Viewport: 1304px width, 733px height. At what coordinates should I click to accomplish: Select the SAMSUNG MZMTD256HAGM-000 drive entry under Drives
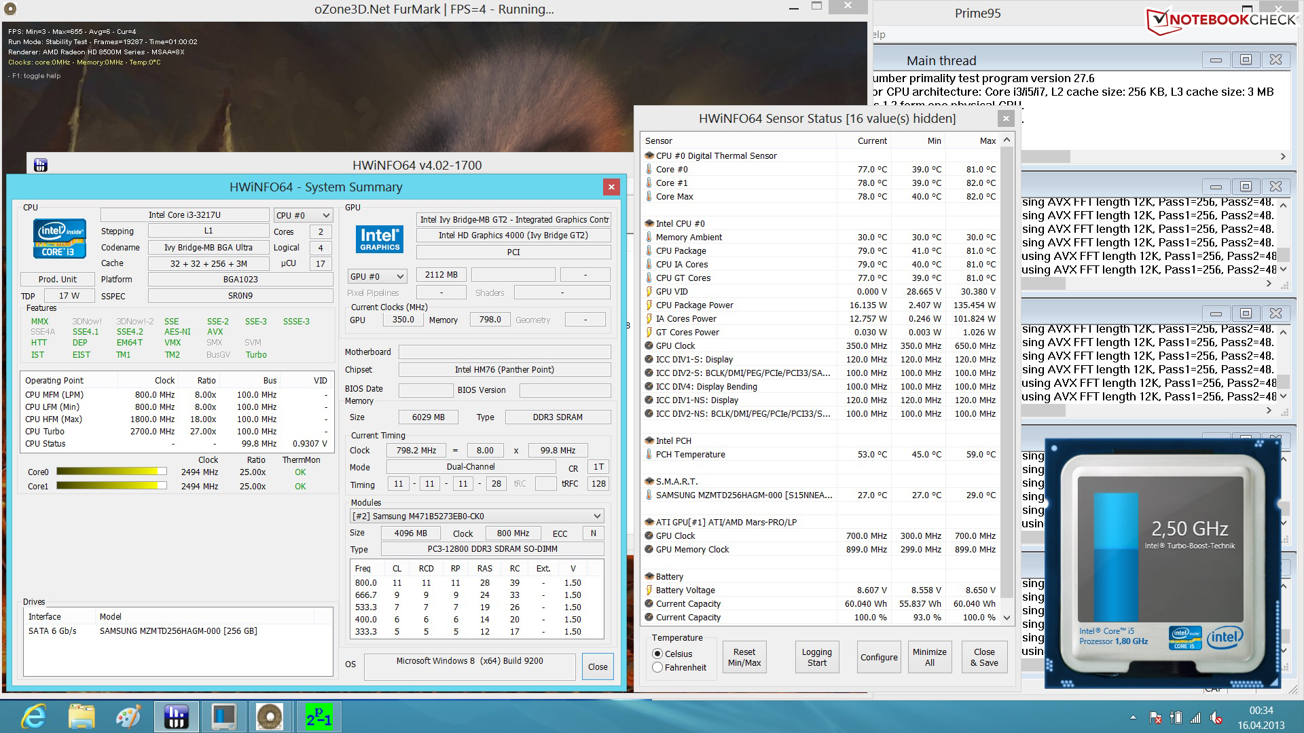tap(178, 631)
